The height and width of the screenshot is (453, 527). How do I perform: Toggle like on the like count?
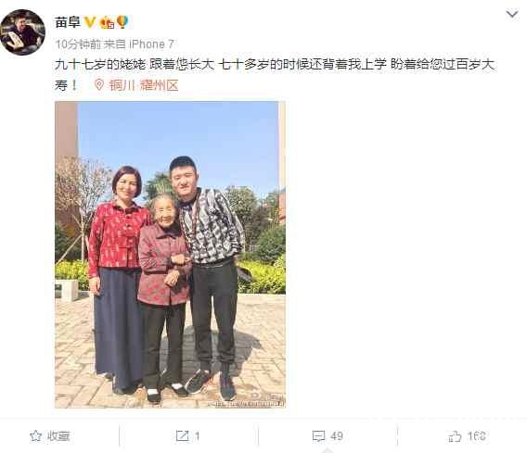click(x=476, y=436)
